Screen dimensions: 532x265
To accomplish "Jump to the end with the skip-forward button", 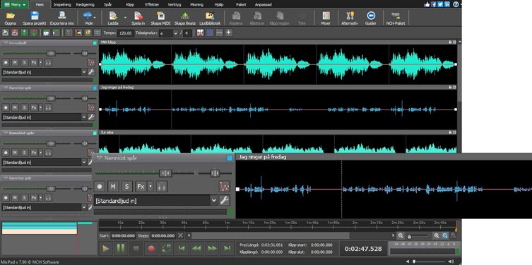I will click(227, 249).
